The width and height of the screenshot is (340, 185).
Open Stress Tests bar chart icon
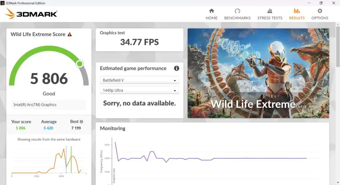tap(270, 11)
